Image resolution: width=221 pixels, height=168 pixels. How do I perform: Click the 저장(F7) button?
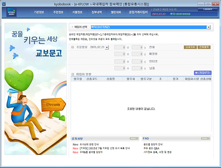203,73
